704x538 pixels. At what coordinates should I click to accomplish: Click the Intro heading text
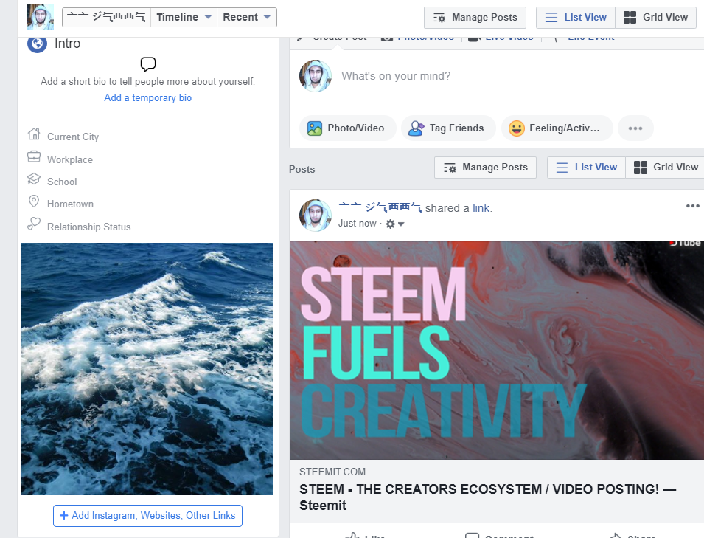tap(67, 44)
